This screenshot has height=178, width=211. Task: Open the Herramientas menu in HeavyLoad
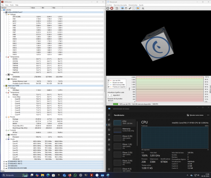coord(133,5)
